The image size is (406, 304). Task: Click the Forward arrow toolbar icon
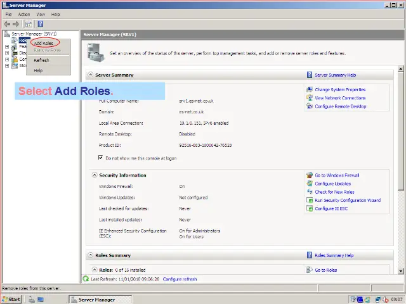(x=16, y=24)
